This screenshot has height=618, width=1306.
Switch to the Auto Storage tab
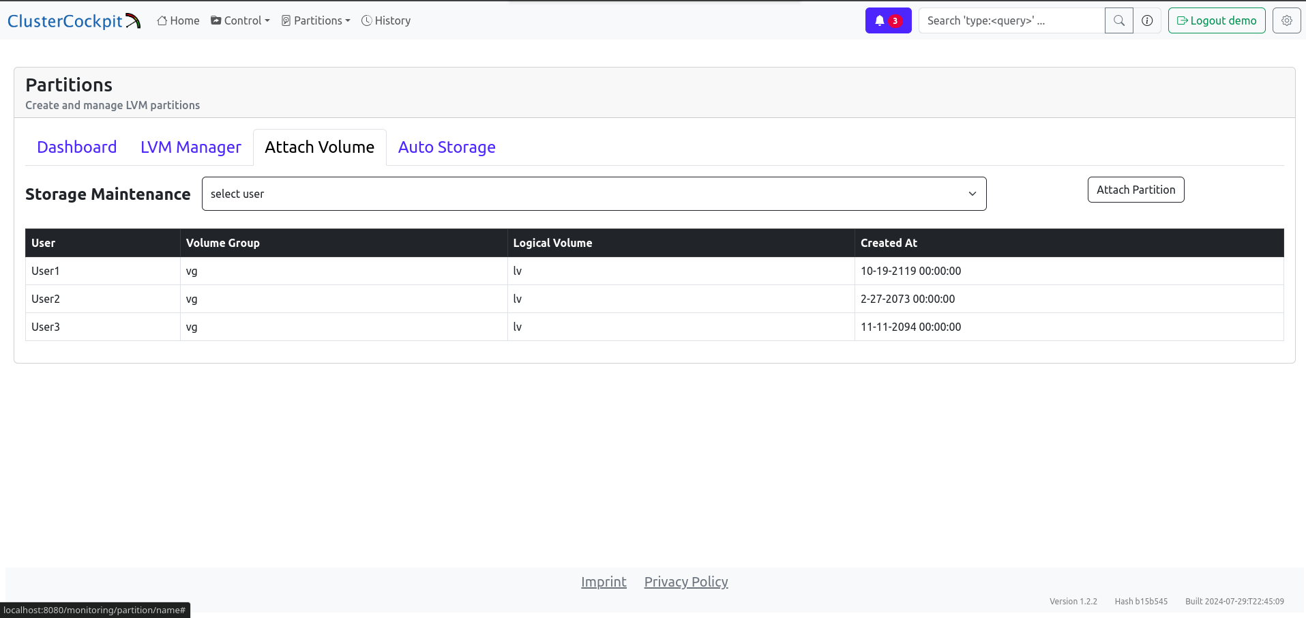click(x=447, y=147)
